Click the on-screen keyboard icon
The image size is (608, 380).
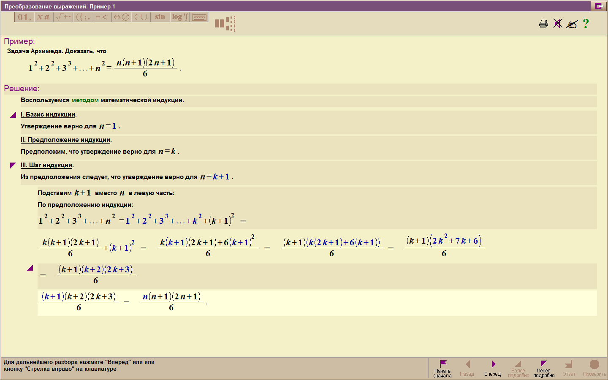coord(199,17)
